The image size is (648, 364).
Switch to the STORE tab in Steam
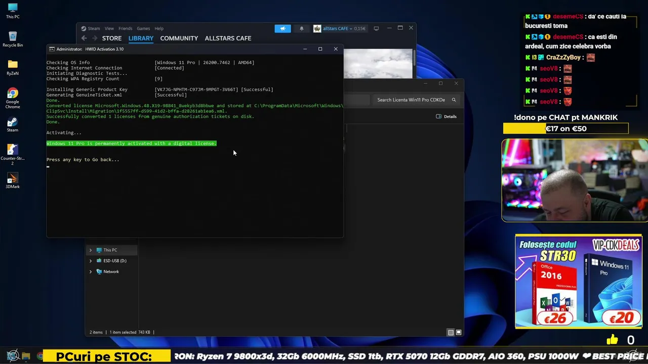click(x=112, y=38)
